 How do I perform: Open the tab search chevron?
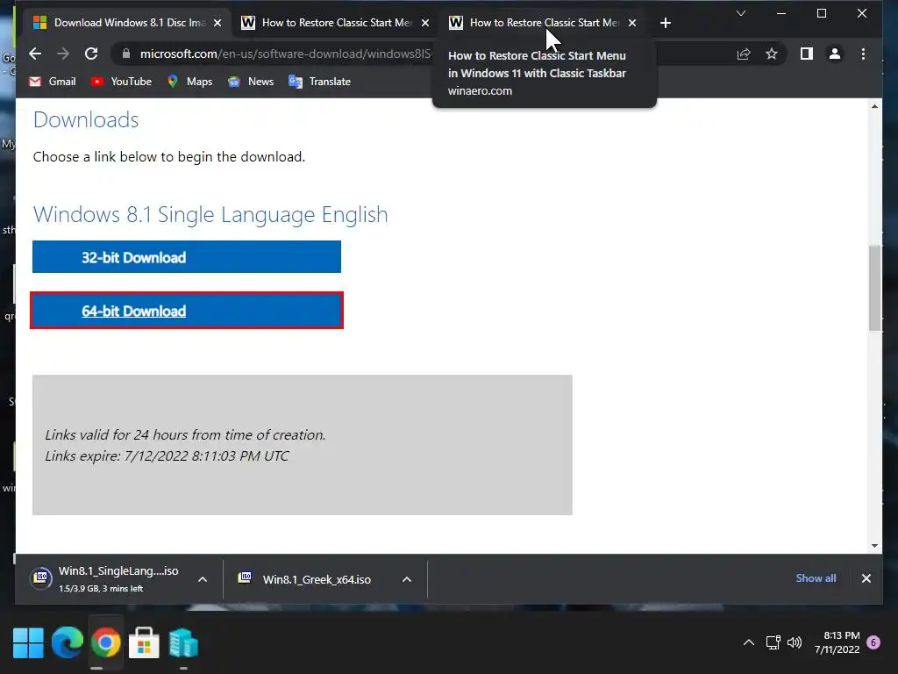[x=740, y=13]
